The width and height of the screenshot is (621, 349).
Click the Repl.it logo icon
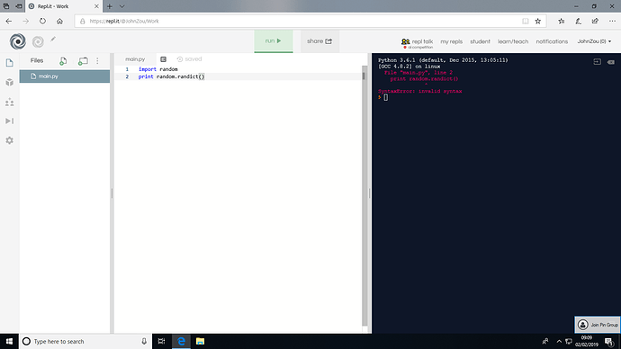click(x=18, y=41)
